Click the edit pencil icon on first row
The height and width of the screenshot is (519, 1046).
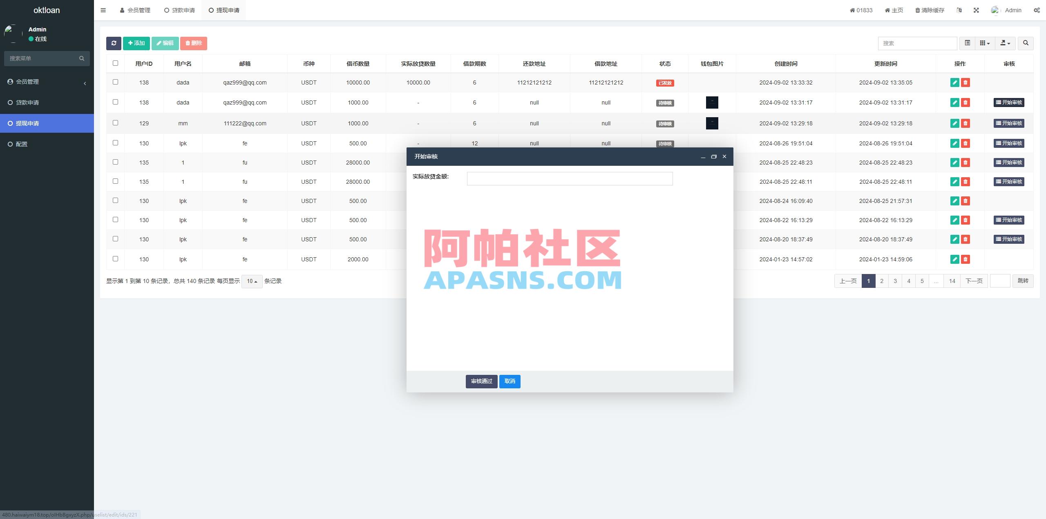[954, 82]
